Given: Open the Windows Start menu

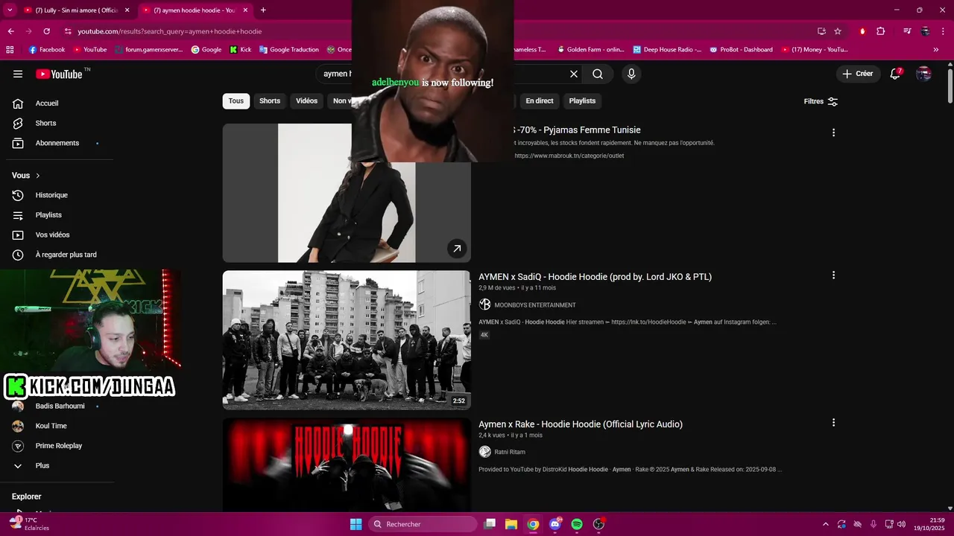Looking at the screenshot, I should tap(356, 524).
